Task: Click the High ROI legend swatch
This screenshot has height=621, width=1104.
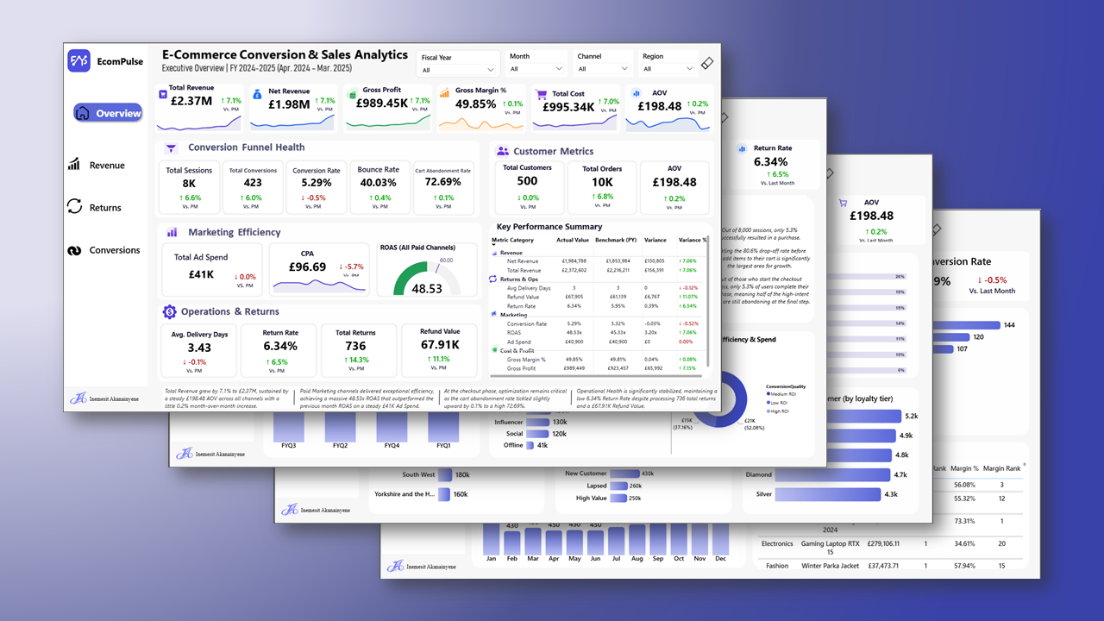Action: pos(768,411)
